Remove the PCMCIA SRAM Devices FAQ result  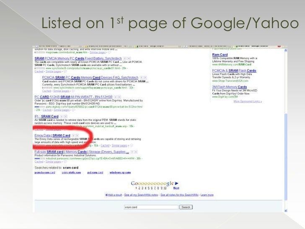click(x=145, y=78)
